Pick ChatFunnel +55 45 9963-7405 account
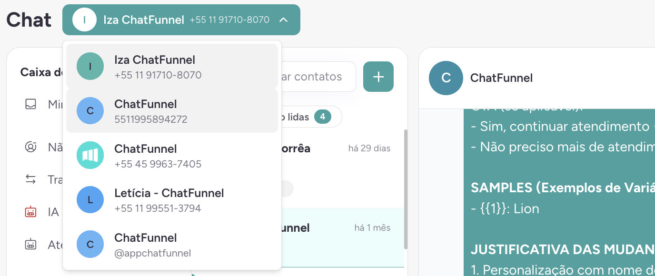655x276 pixels. [172, 156]
